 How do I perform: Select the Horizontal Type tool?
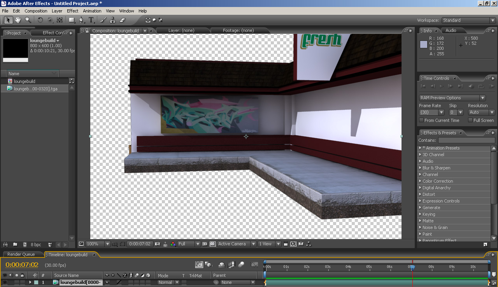point(91,20)
